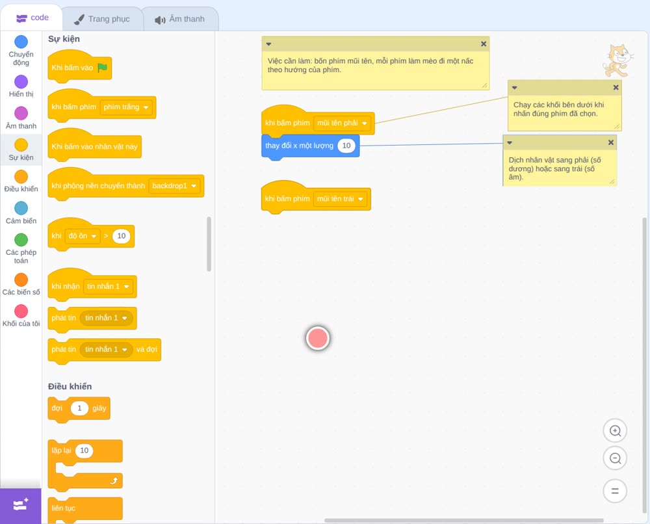
Task: Open the Các biến số category
Action: tap(21, 284)
